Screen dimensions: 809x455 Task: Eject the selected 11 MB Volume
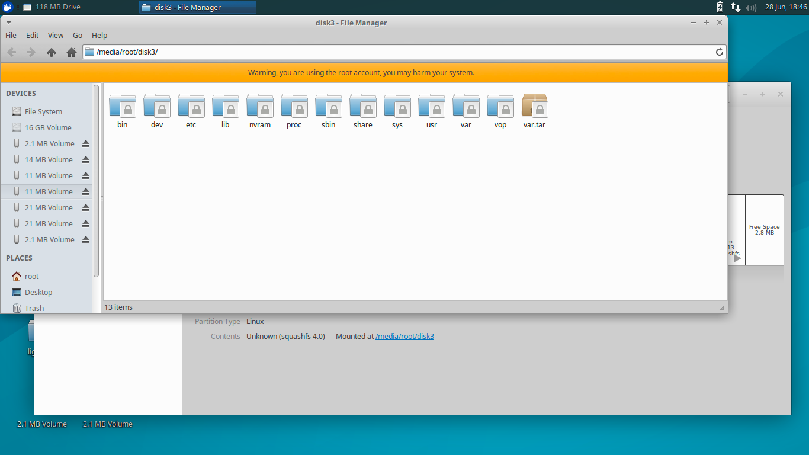[x=86, y=191]
